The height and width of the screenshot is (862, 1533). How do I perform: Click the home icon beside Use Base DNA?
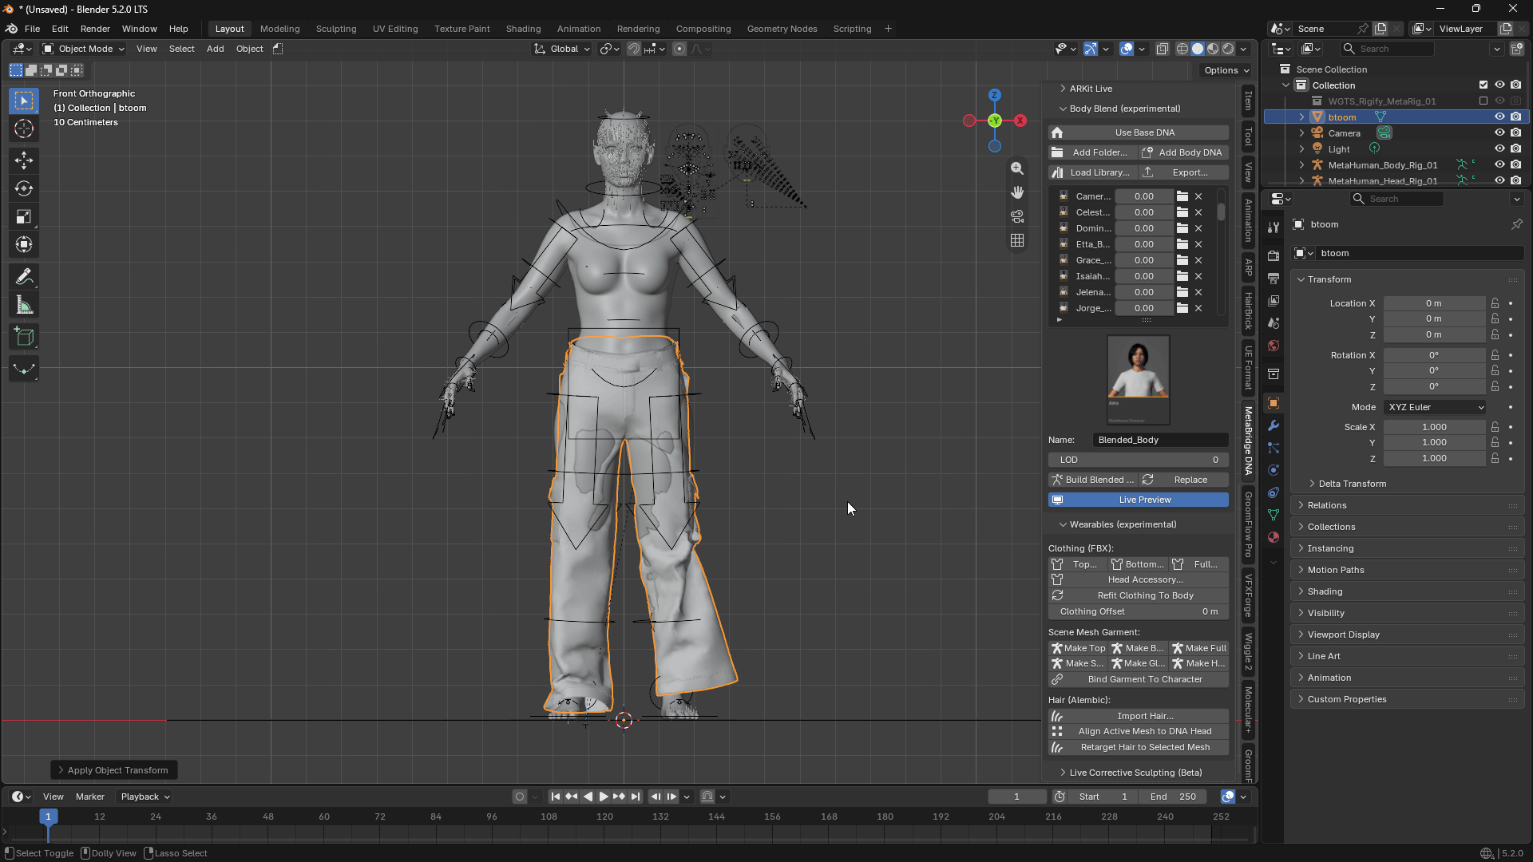(1057, 132)
